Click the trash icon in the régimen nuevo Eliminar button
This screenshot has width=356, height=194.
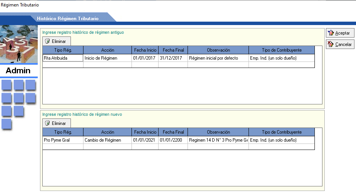[47, 123]
